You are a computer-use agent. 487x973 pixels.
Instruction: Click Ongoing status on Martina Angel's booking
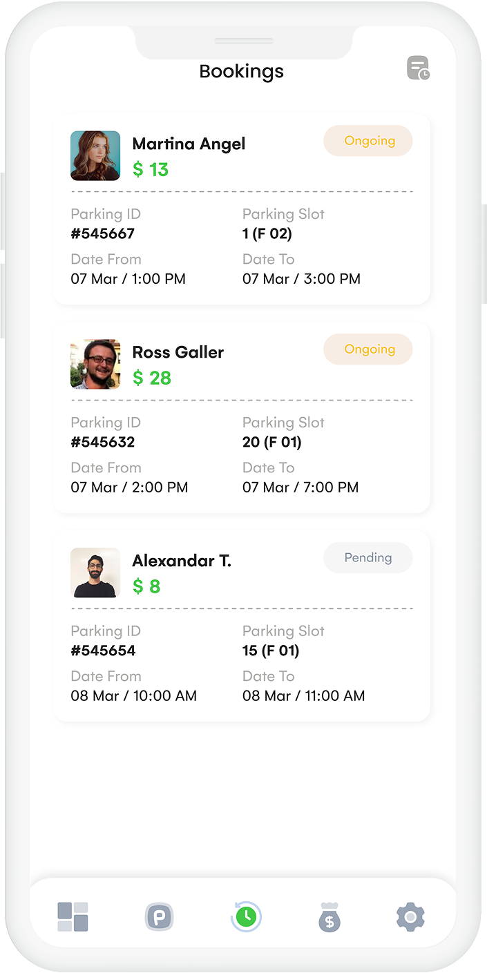click(x=368, y=141)
